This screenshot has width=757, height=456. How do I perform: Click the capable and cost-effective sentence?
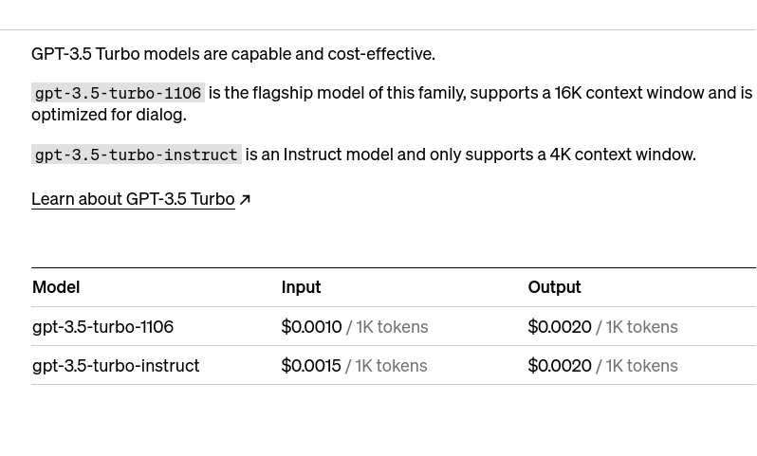[x=233, y=53]
